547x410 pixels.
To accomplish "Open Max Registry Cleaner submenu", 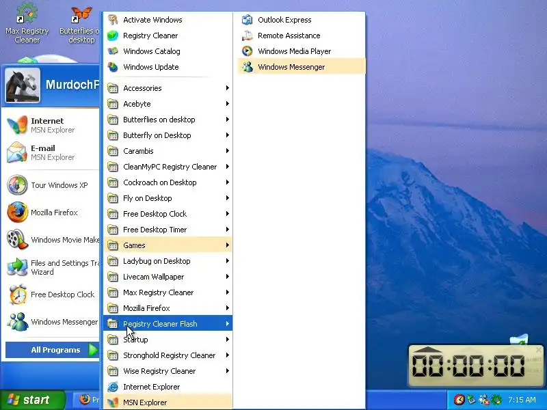I will (x=168, y=292).
